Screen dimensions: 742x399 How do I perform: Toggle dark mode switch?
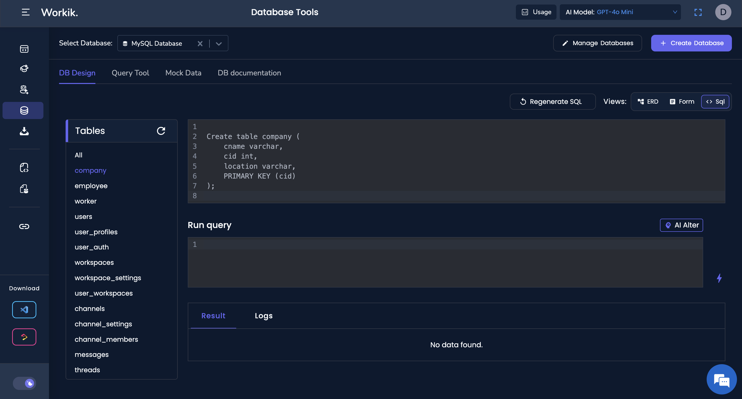click(x=24, y=383)
